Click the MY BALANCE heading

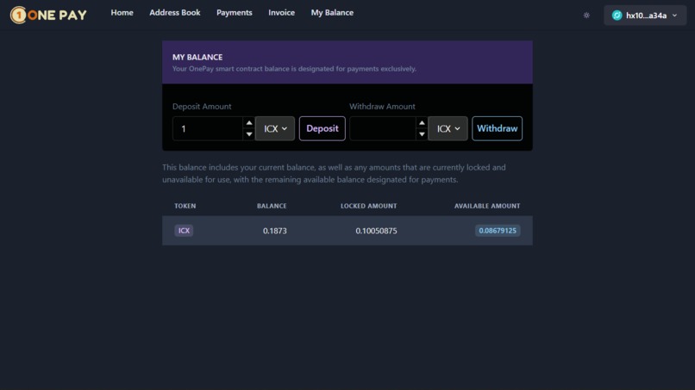(197, 57)
